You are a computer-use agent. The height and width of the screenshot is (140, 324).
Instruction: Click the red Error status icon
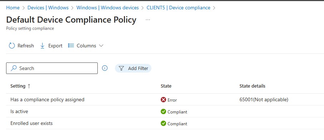[163, 100]
